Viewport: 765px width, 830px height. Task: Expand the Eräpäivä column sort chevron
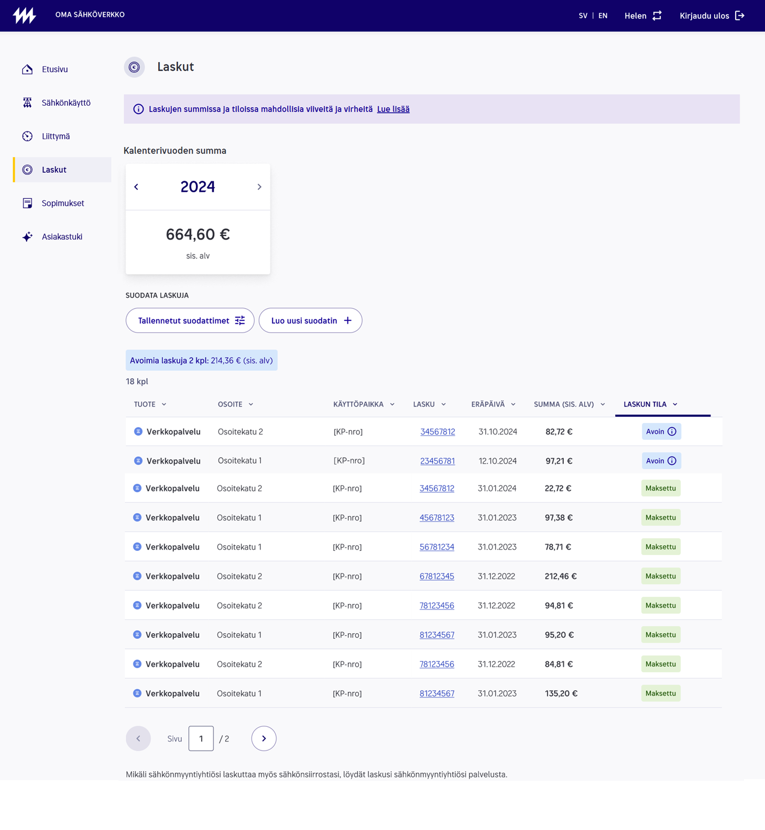[513, 404]
